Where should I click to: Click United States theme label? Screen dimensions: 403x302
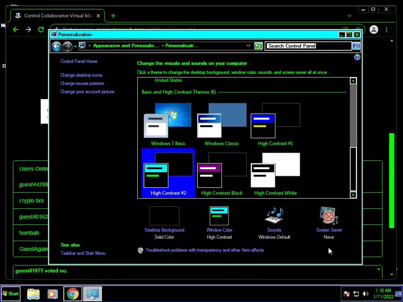168,80
